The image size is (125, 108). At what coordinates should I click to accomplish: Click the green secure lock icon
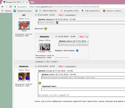(15, 7)
